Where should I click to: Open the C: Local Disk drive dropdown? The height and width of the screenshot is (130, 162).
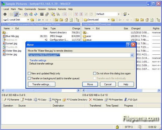click(x=28, y=20)
